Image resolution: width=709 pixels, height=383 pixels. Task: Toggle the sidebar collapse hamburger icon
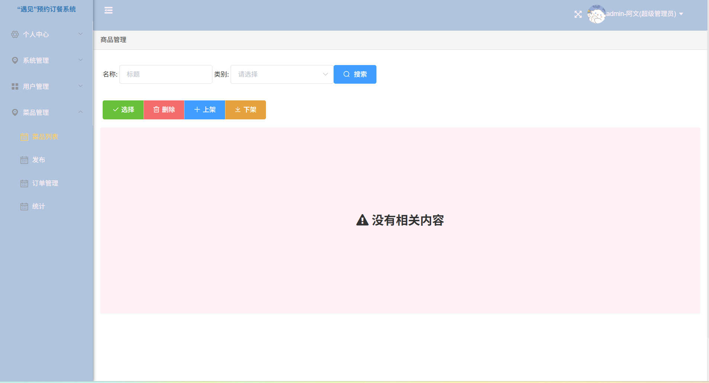[x=109, y=10]
